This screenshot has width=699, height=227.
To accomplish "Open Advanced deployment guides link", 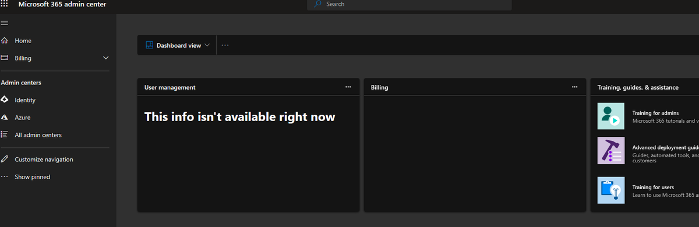I will (665, 148).
